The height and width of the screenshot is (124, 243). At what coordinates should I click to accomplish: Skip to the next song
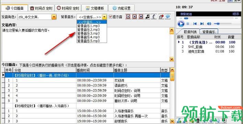(x=202, y=24)
